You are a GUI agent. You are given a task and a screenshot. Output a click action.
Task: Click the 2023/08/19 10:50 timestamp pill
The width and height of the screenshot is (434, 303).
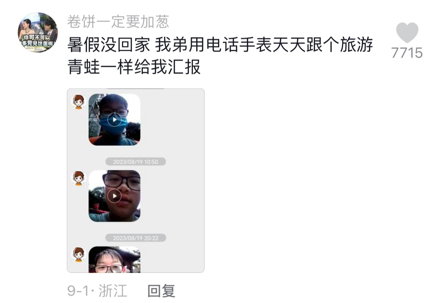[x=136, y=162]
